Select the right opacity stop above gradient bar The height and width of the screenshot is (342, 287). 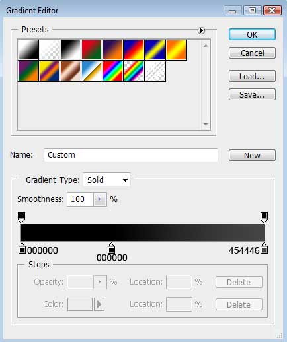[264, 217]
